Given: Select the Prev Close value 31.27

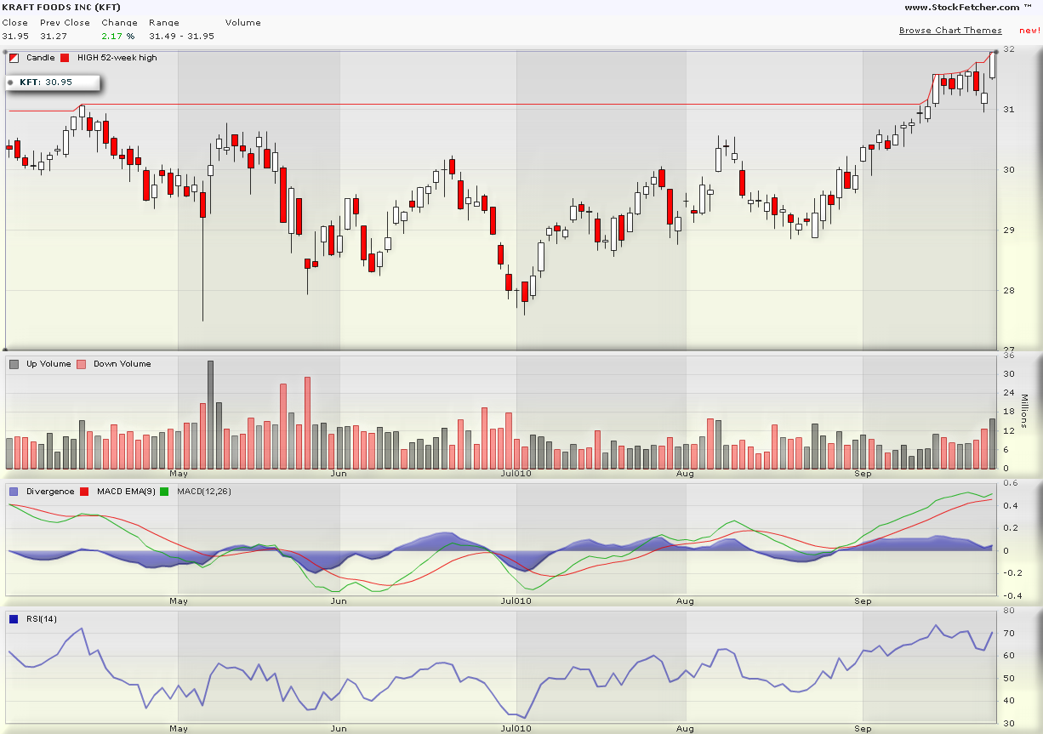Looking at the screenshot, I should pos(53,37).
